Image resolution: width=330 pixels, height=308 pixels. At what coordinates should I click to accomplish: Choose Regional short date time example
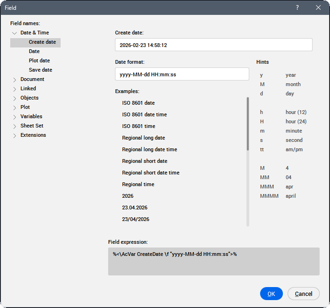click(151, 173)
